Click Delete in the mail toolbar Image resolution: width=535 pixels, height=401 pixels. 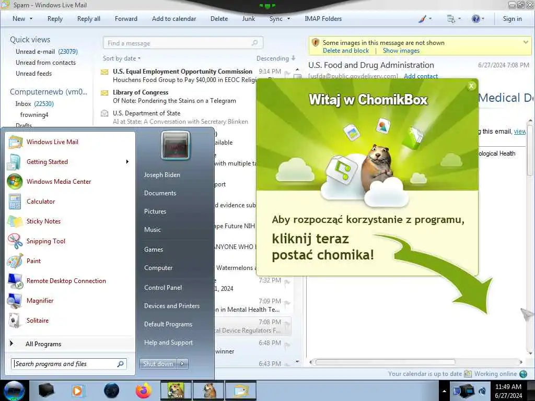pos(219,19)
